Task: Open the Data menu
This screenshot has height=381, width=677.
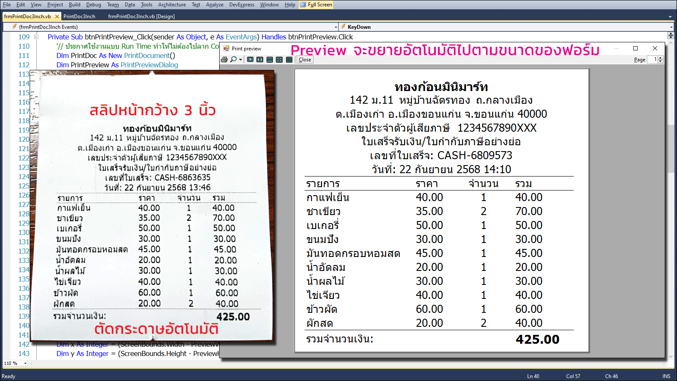Action: [x=130, y=5]
